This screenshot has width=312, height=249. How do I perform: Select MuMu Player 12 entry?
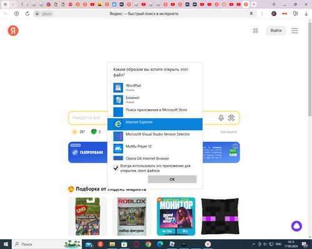pyautogui.click(x=155, y=149)
